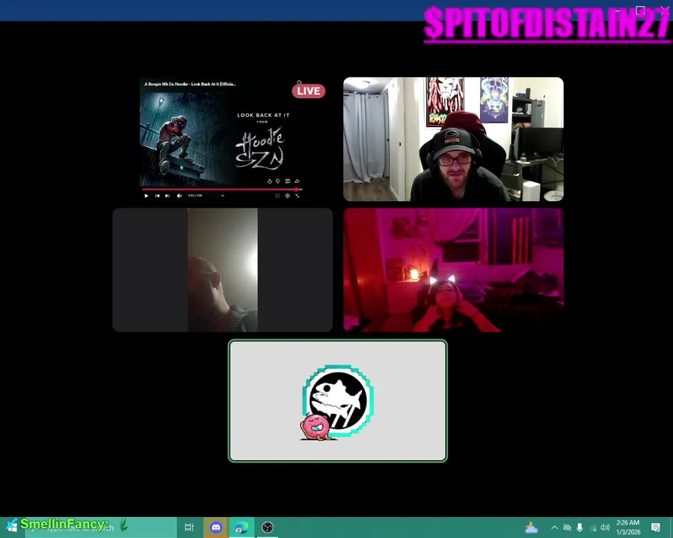Open the weather widget in taskbar

tap(532, 528)
